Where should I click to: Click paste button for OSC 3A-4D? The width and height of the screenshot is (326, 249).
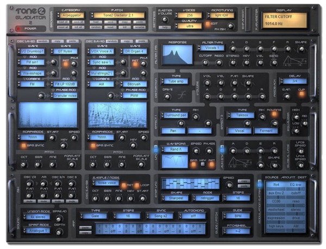tap(142, 41)
